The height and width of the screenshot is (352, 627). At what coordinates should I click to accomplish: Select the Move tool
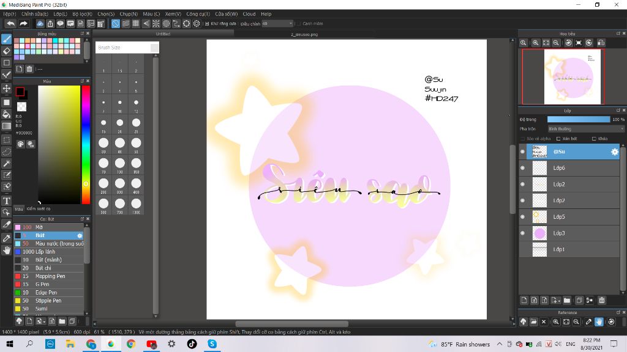(x=6, y=88)
